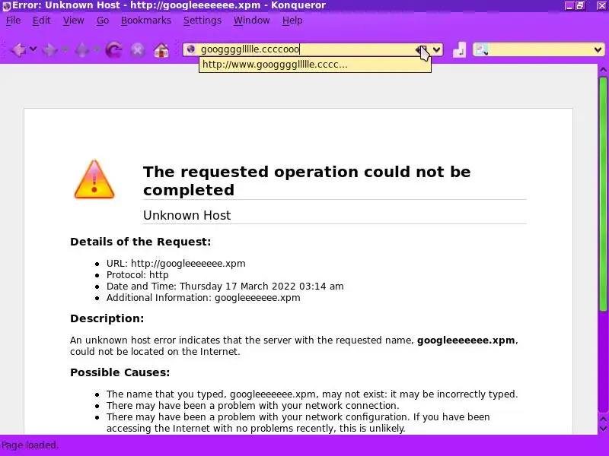Click the 'The requested operation could not be completed' heading

pos(307,181)
